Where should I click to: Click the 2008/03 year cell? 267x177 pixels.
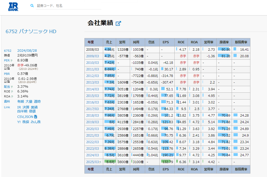click(94, 50)
